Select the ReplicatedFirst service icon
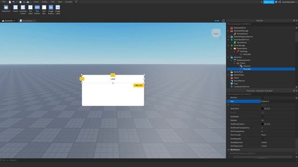The width and height of the screenshot is (298, 167). click(232, 28)
